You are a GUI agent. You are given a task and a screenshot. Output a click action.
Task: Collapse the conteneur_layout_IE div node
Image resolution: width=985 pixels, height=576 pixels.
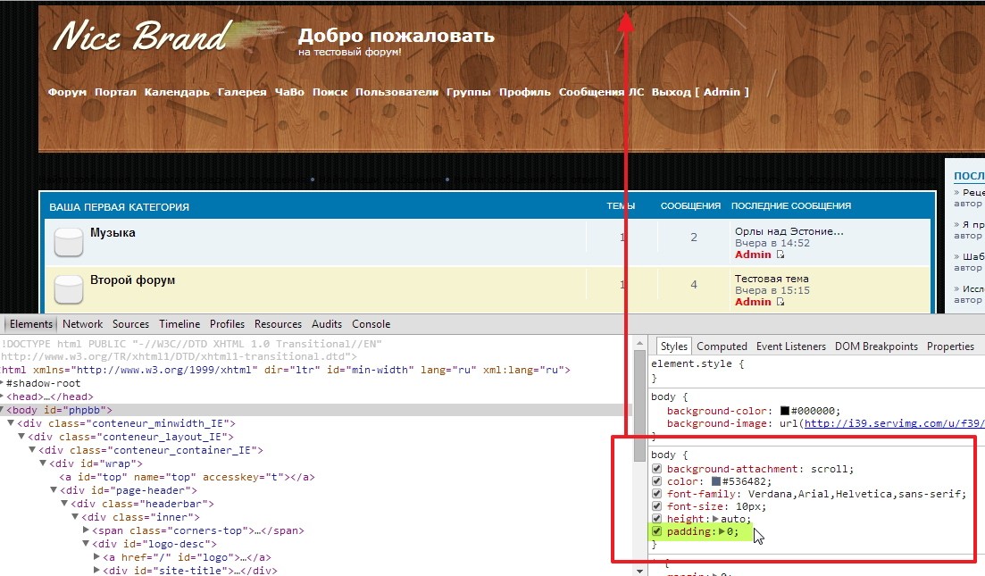(21, 437)
